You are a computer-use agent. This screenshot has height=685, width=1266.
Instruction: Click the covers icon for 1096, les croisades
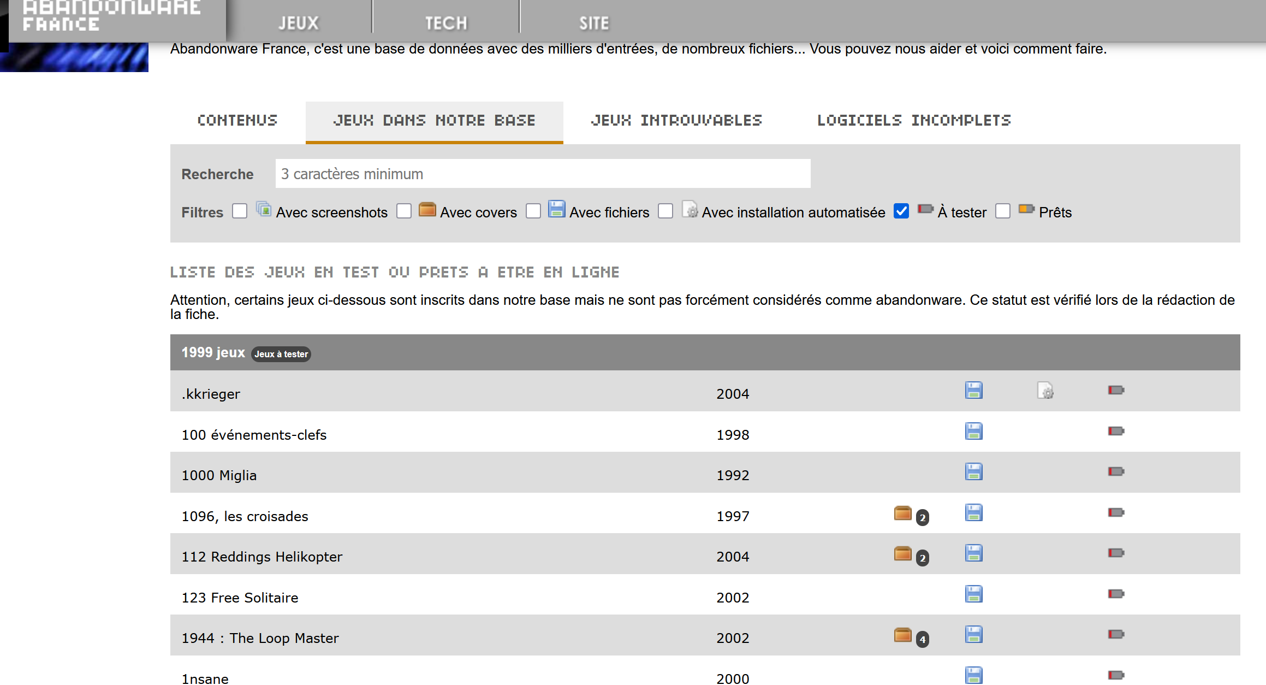903,513
